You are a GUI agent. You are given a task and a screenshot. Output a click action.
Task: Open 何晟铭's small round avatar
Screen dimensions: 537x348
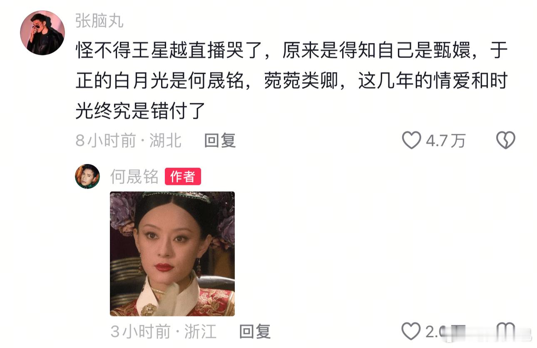[87, 176]
